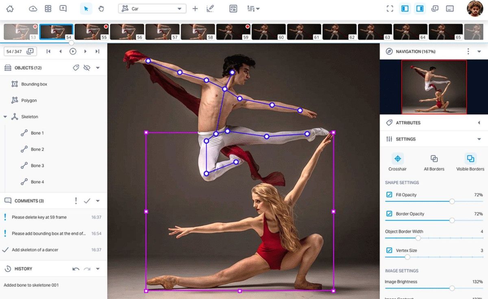
Task: Select the cursor arrow tool
Action: [86, 8]
